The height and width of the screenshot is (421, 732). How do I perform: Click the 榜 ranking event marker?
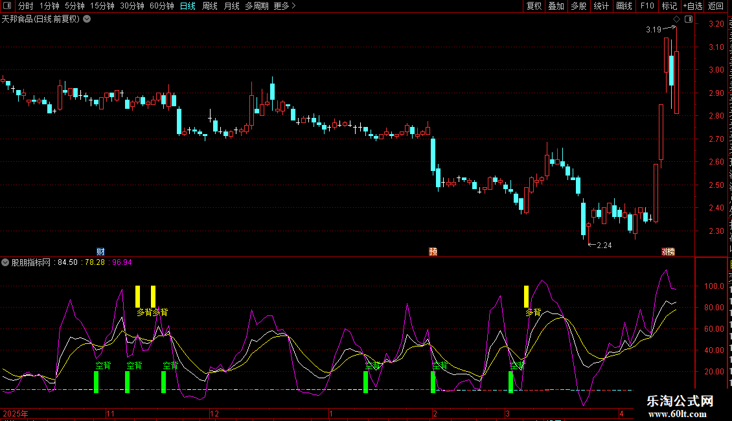click(x=670, y=251)
